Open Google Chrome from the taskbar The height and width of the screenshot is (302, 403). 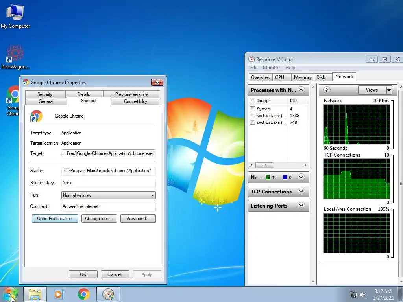83,294
